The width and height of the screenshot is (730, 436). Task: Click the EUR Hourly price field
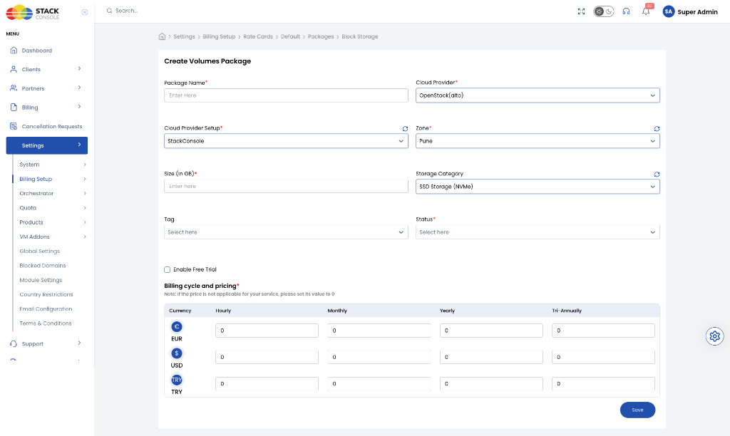coord(267,331)
